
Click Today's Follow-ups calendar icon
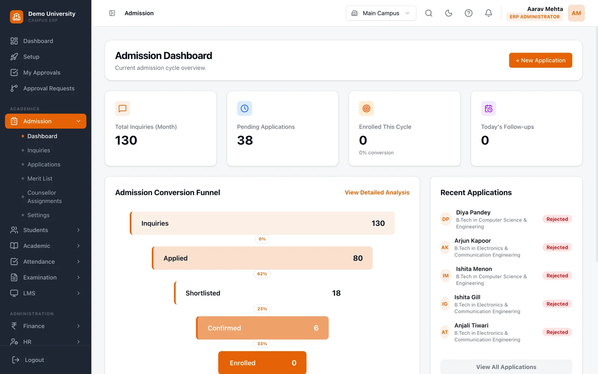[x=488, y=108]
